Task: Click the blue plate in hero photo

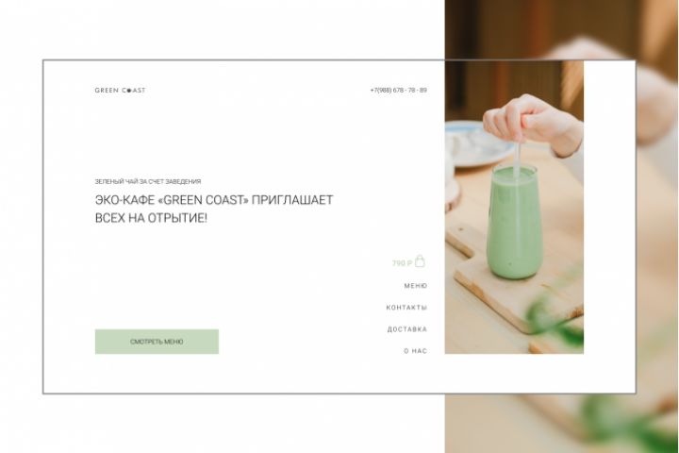Action: [x=476, y=145]
